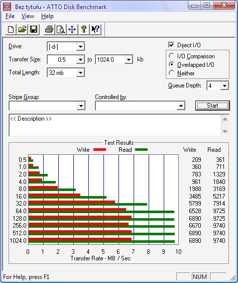Click the red Write legend swatch
Viewport: 238px width, 283px height.
tap(99, 149)
